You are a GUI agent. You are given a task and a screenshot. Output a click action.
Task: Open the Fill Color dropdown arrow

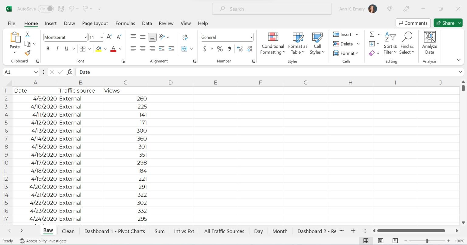(105, 49)
